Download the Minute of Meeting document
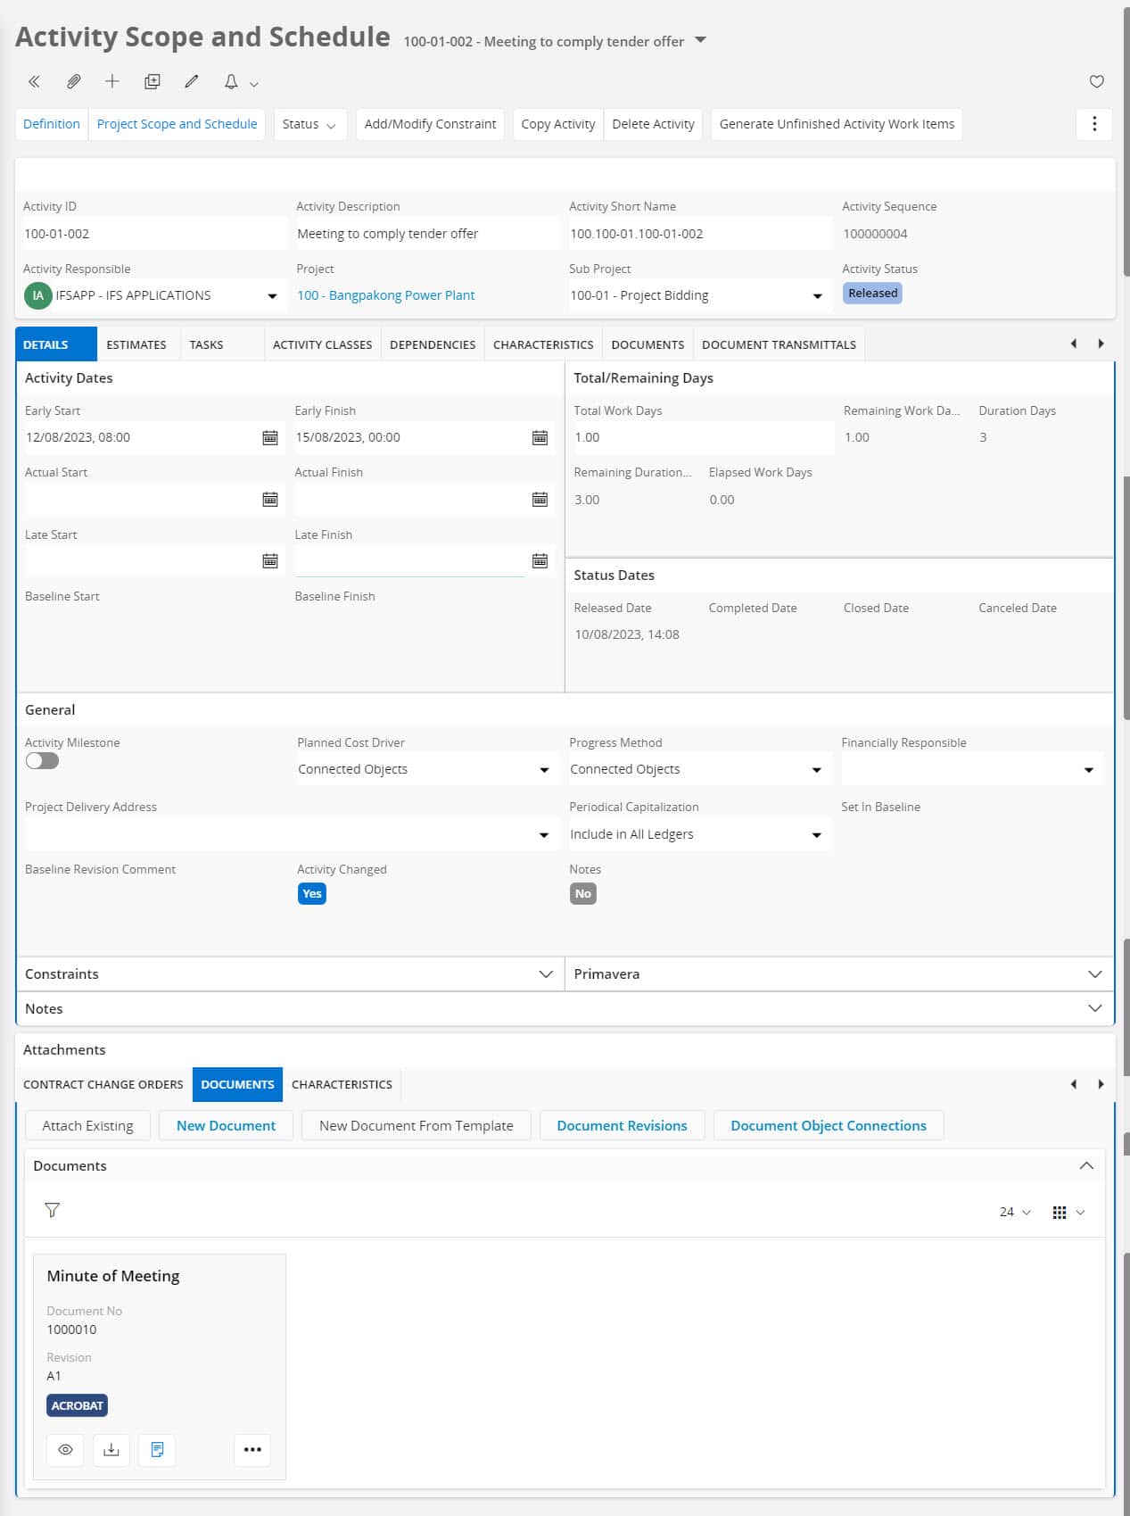This screenshot has width=1130, height=1516. 111,1450
